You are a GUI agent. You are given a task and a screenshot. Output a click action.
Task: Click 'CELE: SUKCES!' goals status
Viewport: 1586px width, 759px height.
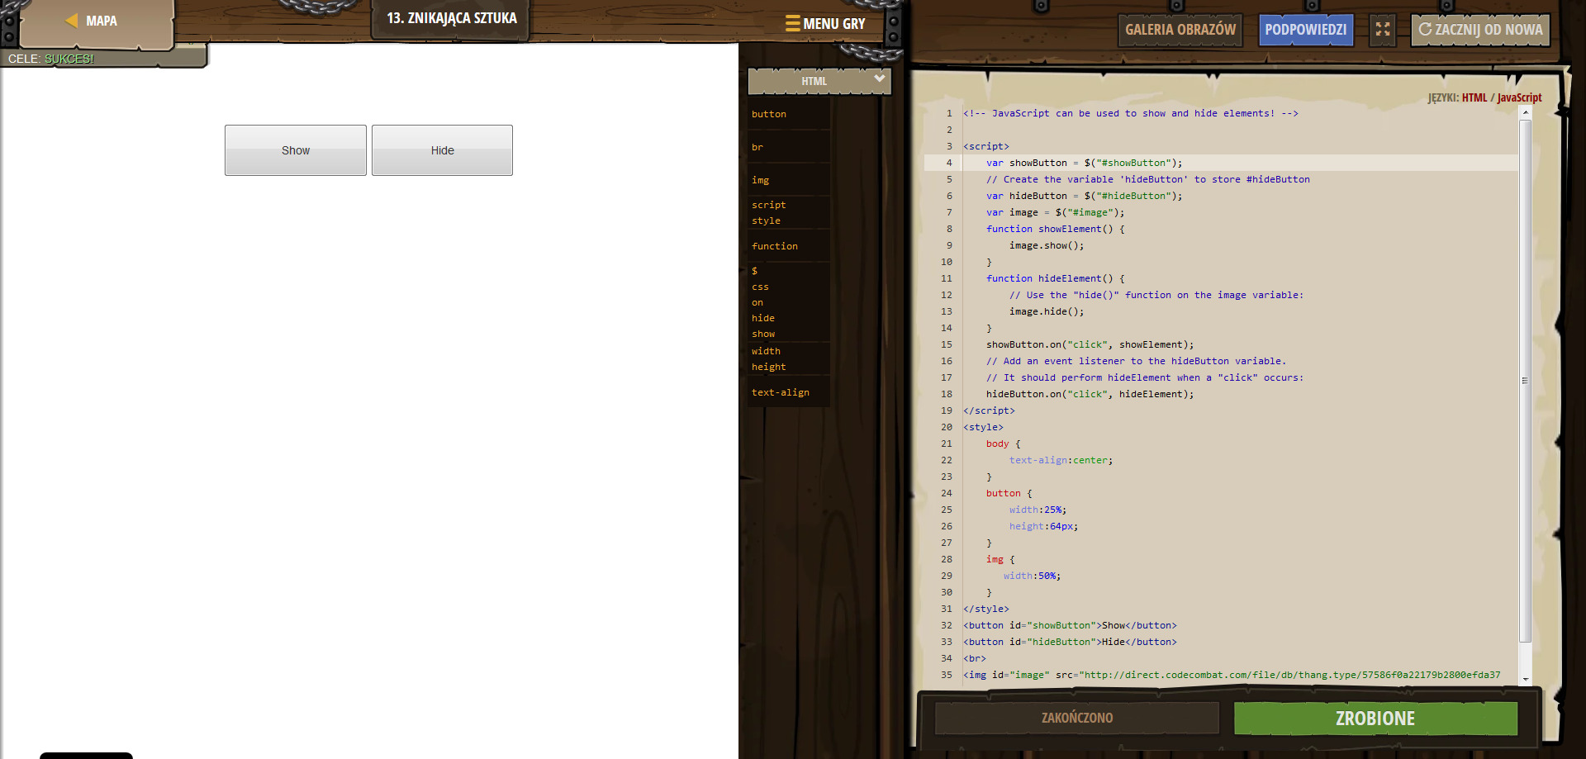(51, 59)
